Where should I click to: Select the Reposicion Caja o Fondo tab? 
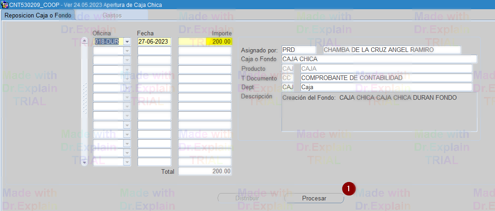coord(38,15)
